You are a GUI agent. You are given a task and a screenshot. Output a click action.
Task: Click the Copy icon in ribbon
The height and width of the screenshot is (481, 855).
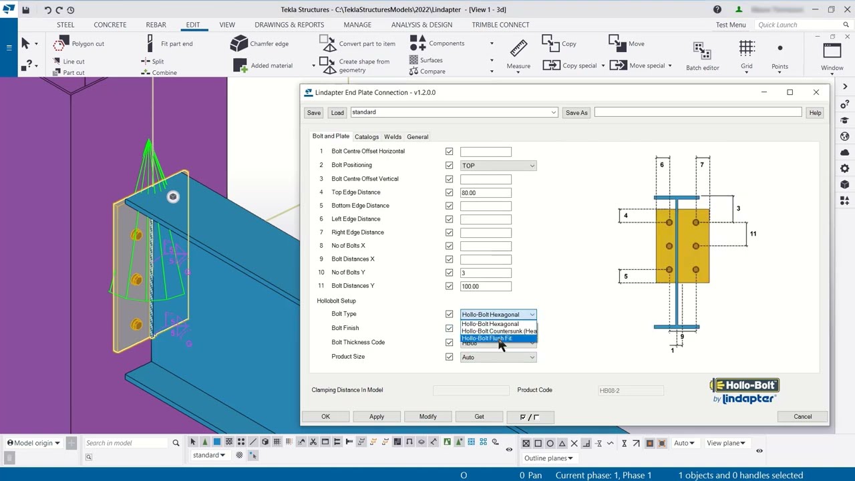[550, 43]
